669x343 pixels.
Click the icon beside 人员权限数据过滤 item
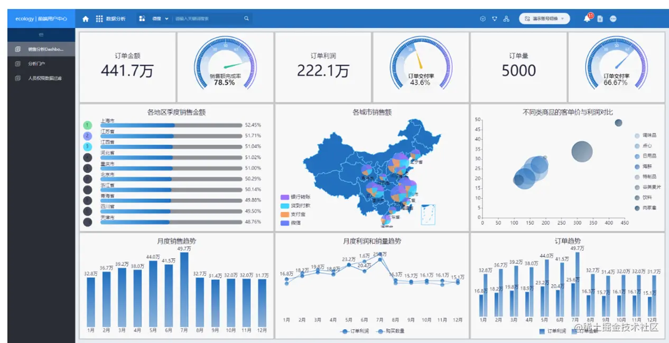point(17,78)
